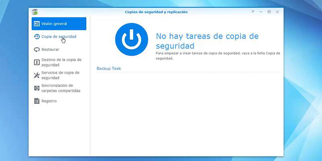Maximize the Copias de seguridad window
This screenshot has width=322, height=161.
coord(269,12)
